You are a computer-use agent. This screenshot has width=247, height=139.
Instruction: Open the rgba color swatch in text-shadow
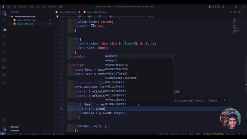click(124, 43)
